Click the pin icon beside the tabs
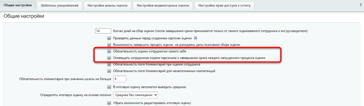This screenshot has width=364, height=106. (361, 5)
